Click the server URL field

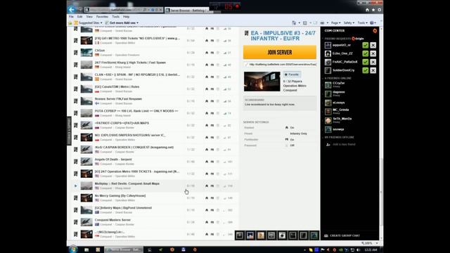281,65
